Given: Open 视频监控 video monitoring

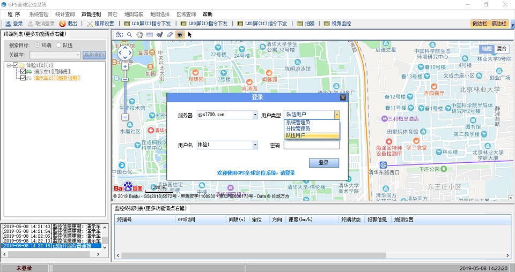Looking at the screenshot, I should point(337,24).
